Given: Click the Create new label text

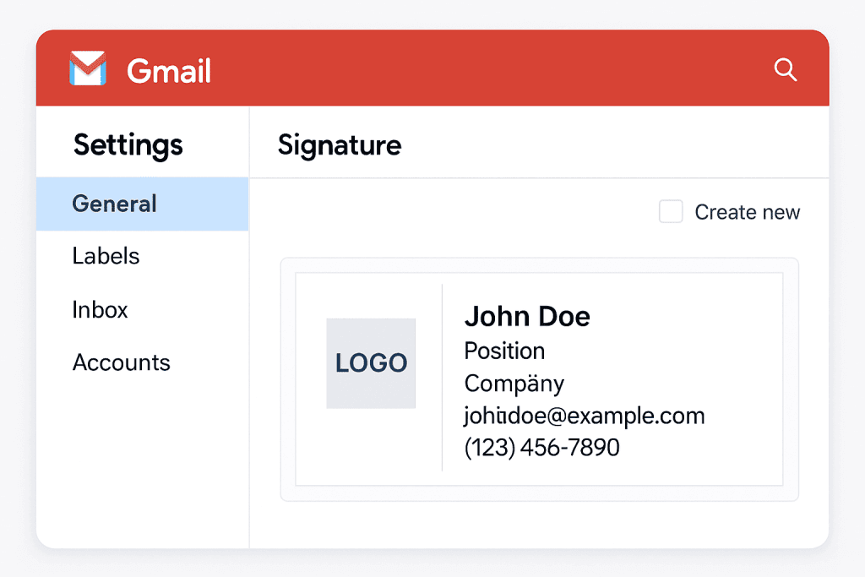Looking at the screenshot, I should [x=747, y=212].
